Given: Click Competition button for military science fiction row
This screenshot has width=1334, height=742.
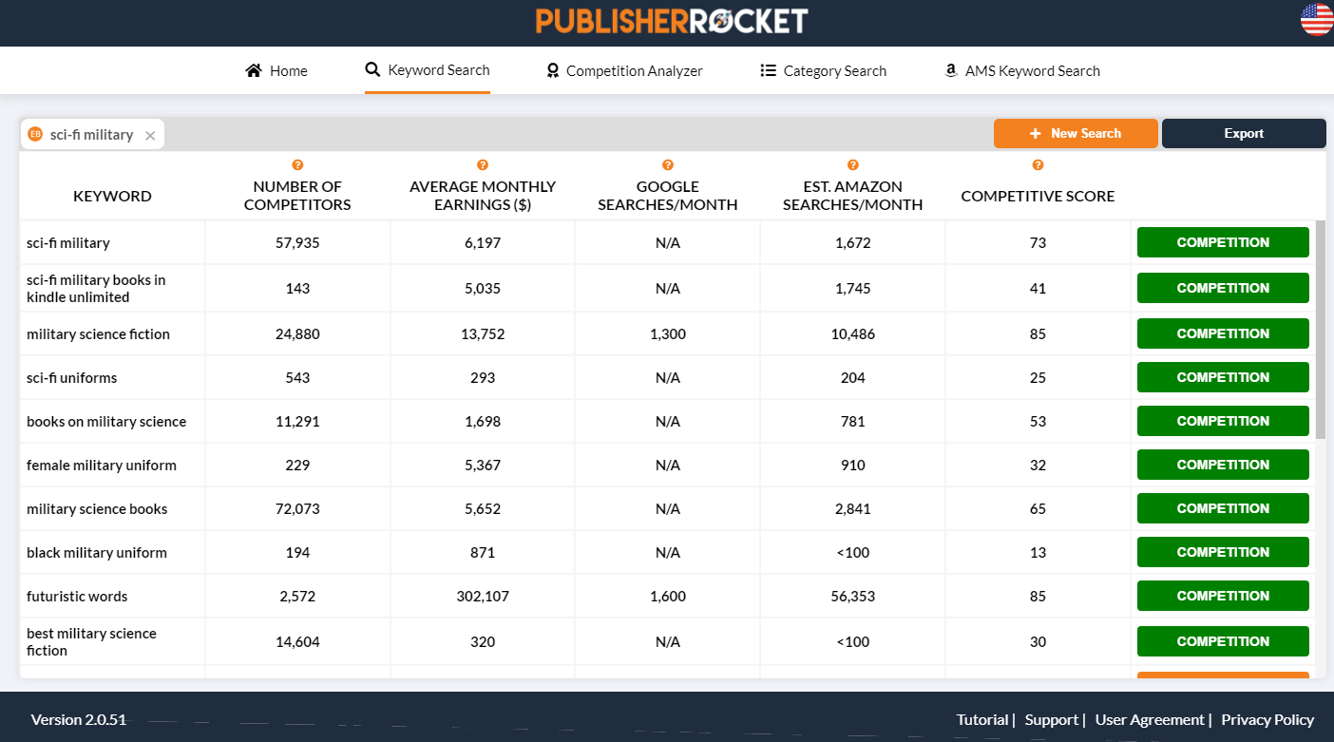Looking at the screenshot, I should (x=1223, y=333).
